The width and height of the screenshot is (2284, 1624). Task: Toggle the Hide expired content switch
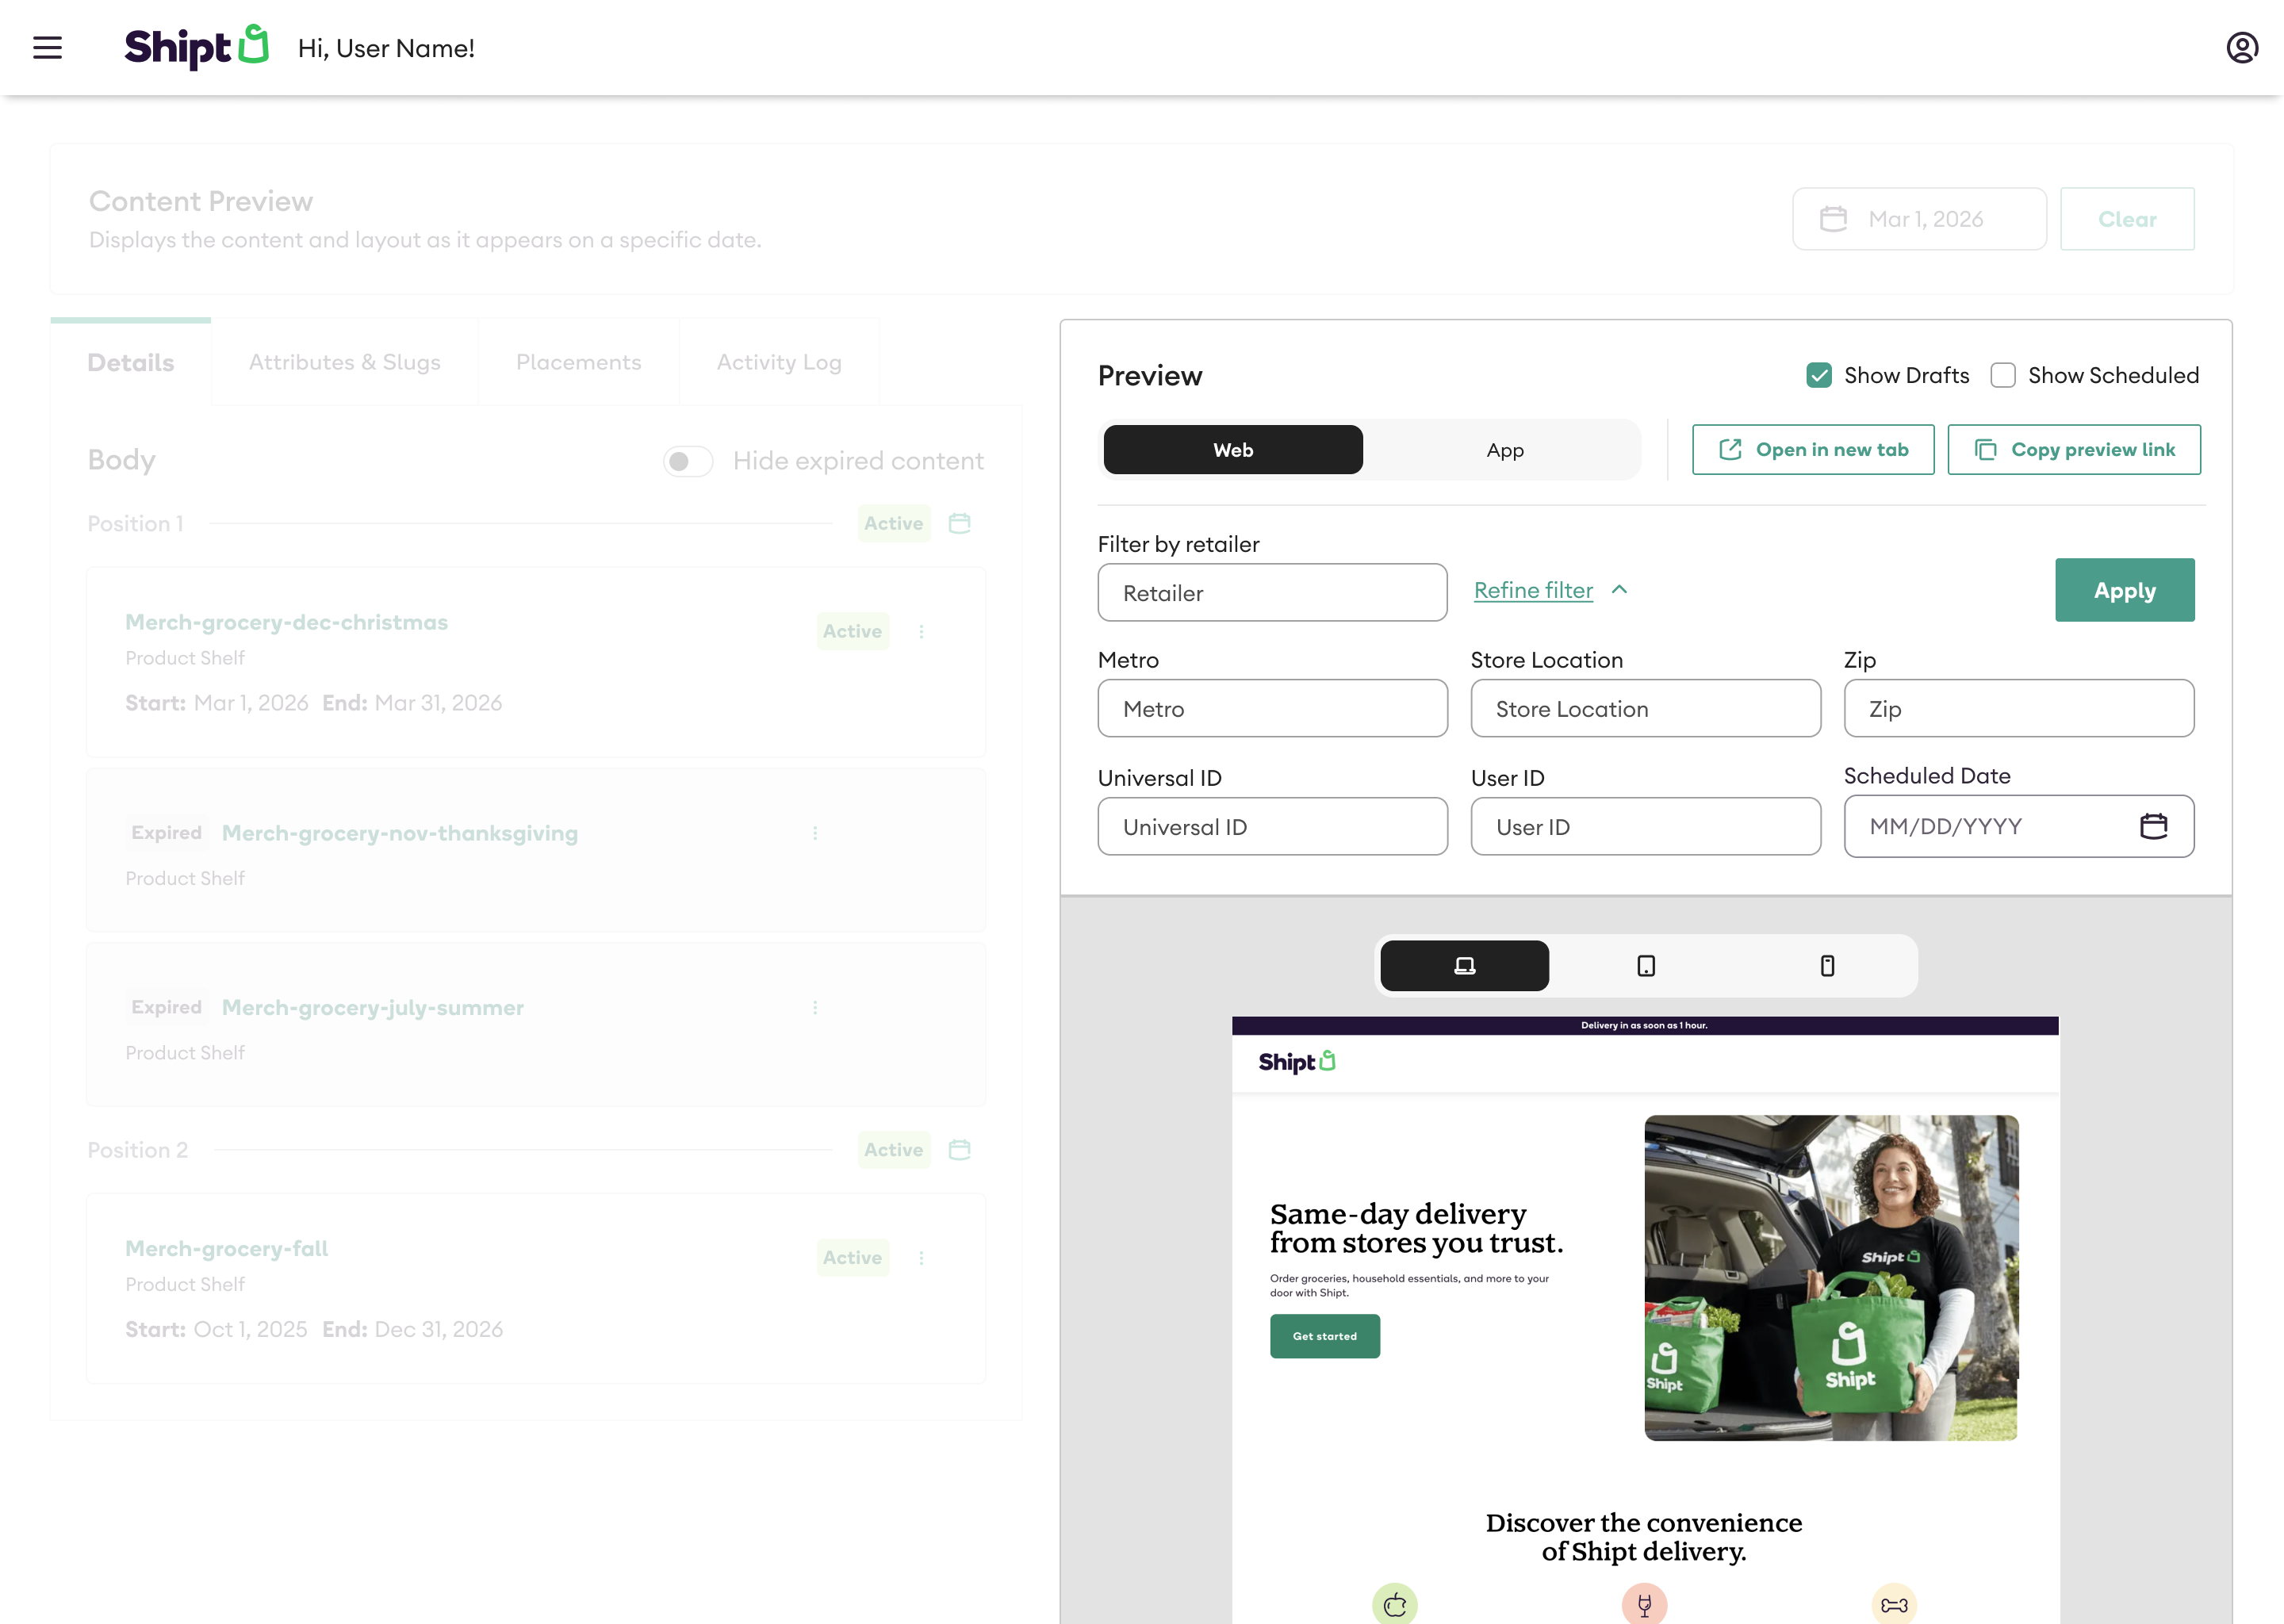click(688, 461)
